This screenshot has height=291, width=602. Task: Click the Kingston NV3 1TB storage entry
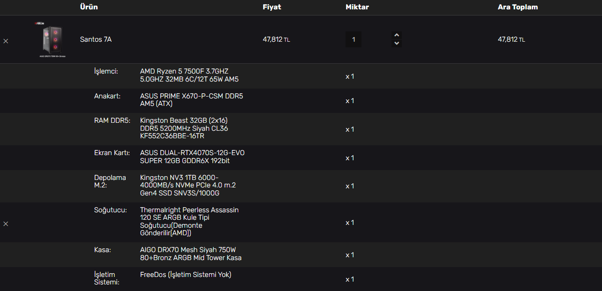[188, 185]
